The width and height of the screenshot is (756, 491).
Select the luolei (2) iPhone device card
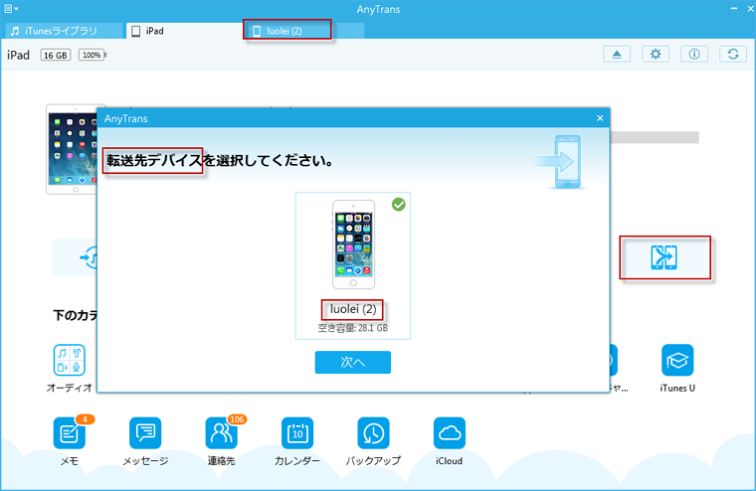tap(353, 266)
